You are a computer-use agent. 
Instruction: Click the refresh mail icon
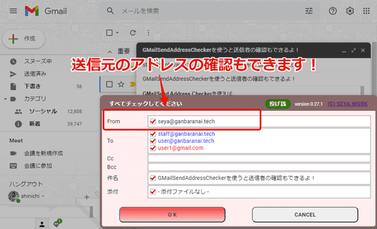pyautogui.click(x=133, y=33)
